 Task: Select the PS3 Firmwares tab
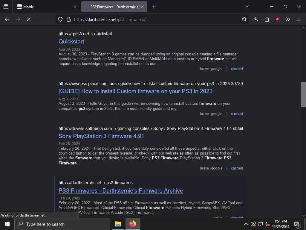(x=114, y=7)
